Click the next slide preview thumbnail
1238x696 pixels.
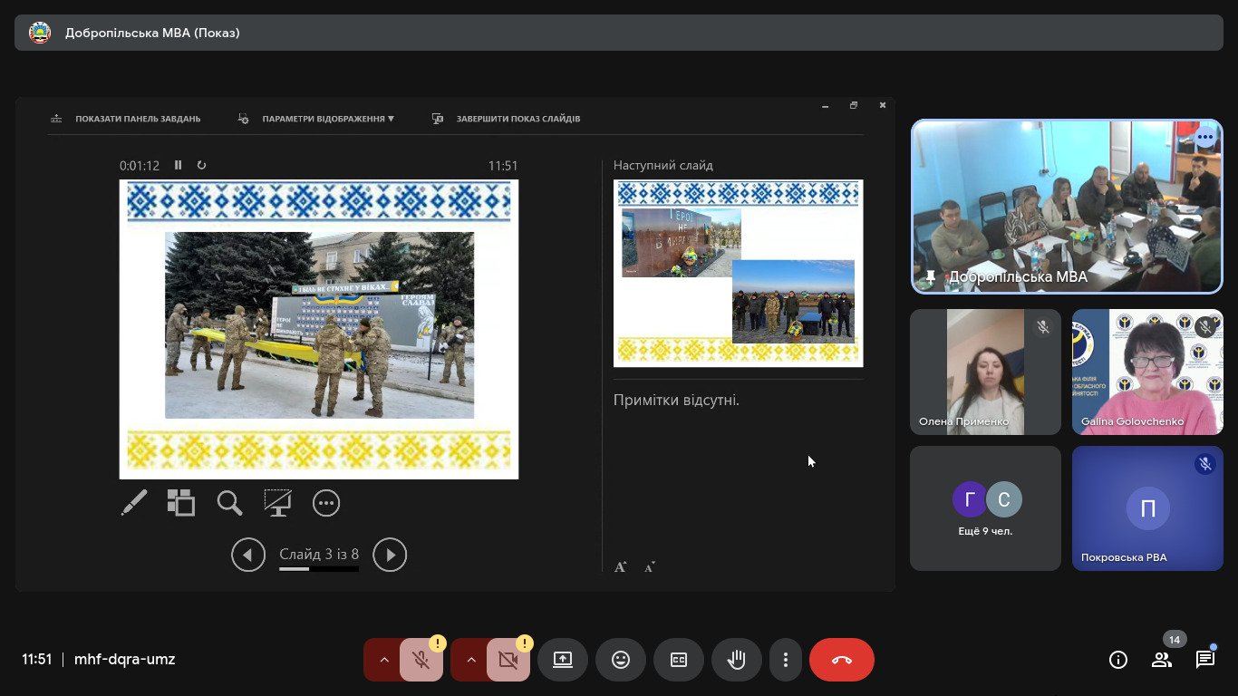tap(738, 273)
